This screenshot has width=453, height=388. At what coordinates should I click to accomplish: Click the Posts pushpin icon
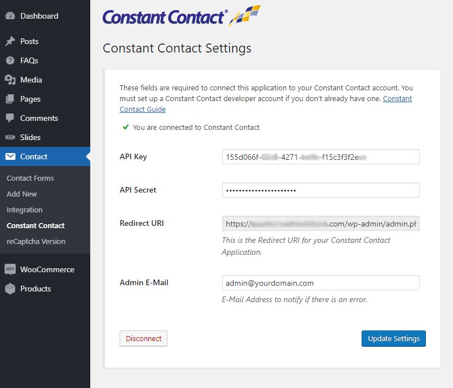[10, 41]
